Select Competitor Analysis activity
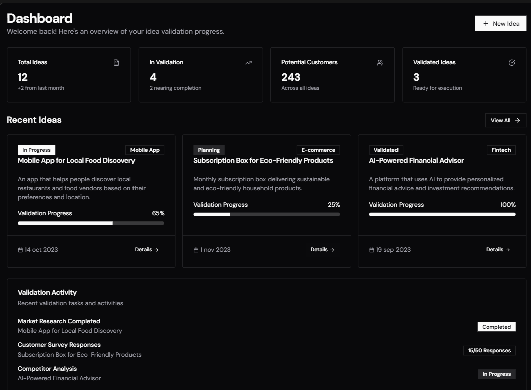This screenshot has width=531, height=390. 47,369
